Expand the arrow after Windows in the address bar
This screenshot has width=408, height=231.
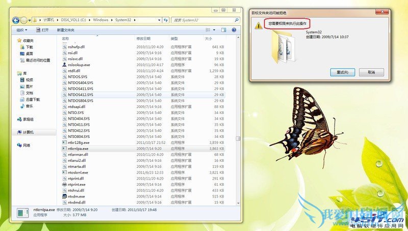112,20
